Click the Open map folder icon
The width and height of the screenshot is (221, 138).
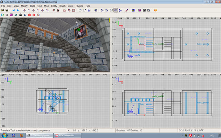pyautogui.click(x=2, y=10)
